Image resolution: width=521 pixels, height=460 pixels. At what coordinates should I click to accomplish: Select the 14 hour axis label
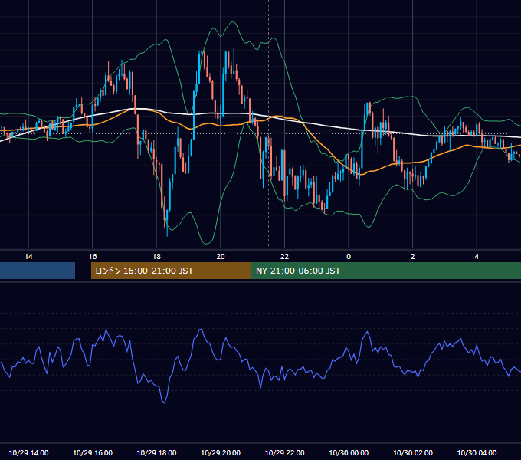[28, 257]
